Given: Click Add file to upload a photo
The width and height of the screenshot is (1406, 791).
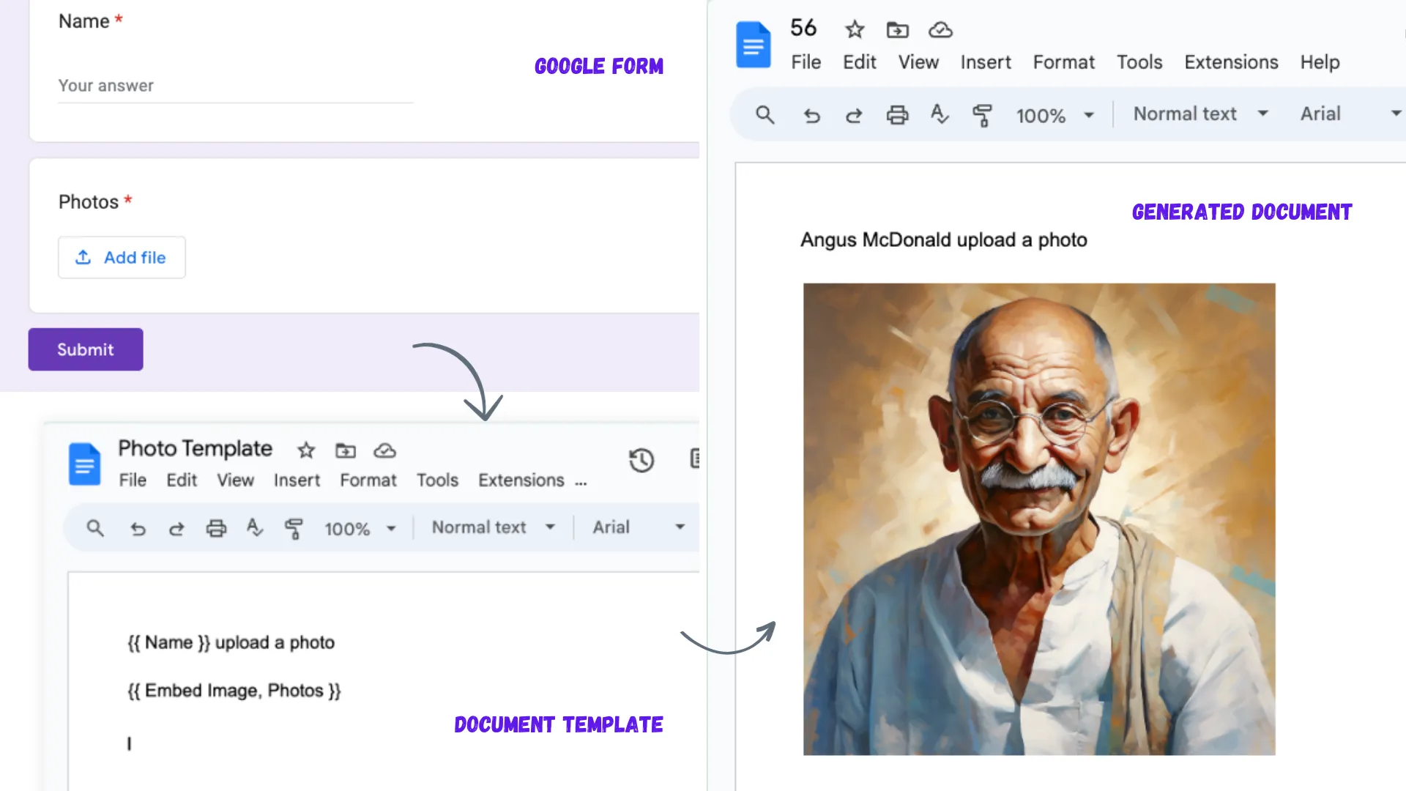Looking at the screenshot, I should tap(122, 257).
